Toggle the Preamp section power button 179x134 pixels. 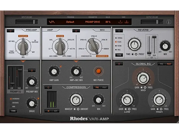click(11, 31)
